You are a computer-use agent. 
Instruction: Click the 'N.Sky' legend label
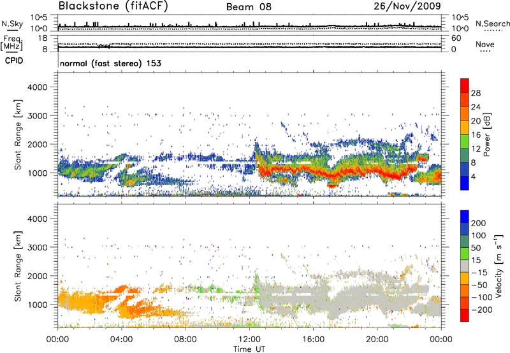[12, 24]
